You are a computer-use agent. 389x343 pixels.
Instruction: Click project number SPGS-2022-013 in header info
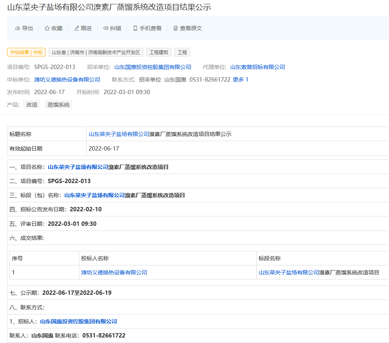(x=55, y=67)
